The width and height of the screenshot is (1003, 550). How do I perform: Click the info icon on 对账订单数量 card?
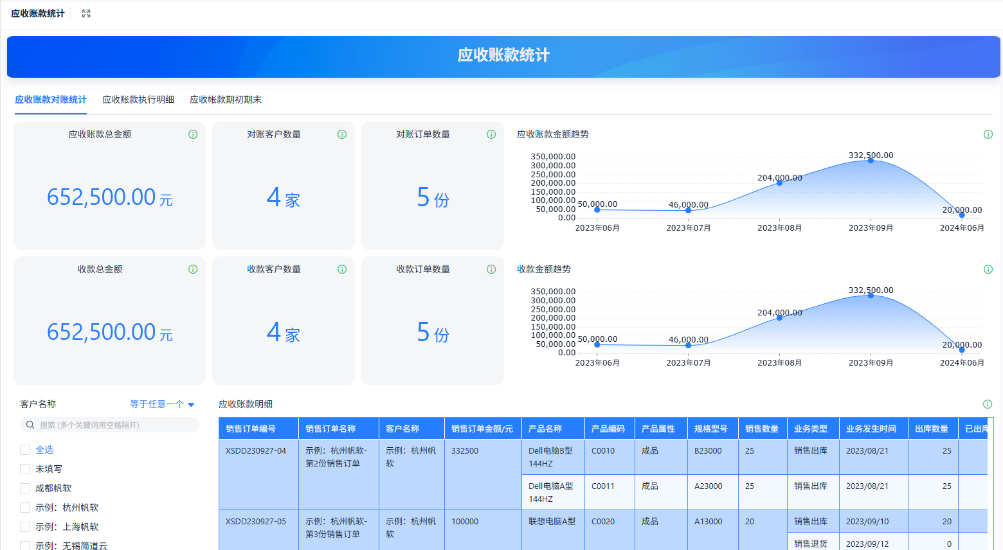491,134
